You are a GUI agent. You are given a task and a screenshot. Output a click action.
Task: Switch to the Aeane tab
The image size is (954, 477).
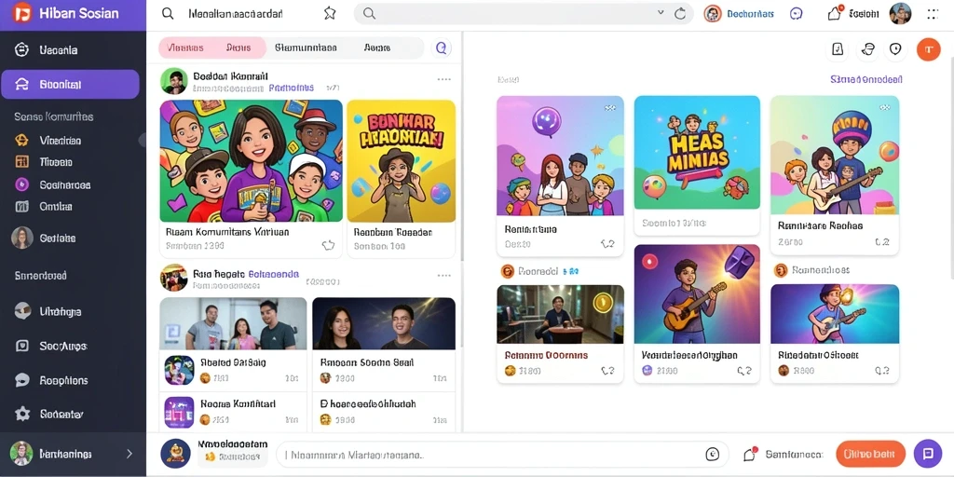point(377,48)
